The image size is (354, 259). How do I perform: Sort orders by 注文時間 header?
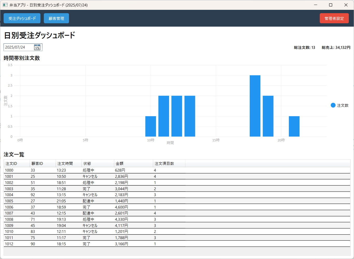[69, 164]
